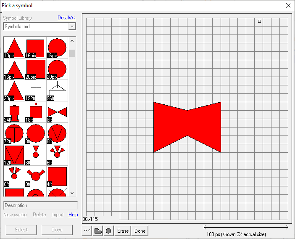
Task: Click the symbol list scrollbar thumb
Action: 72,53
